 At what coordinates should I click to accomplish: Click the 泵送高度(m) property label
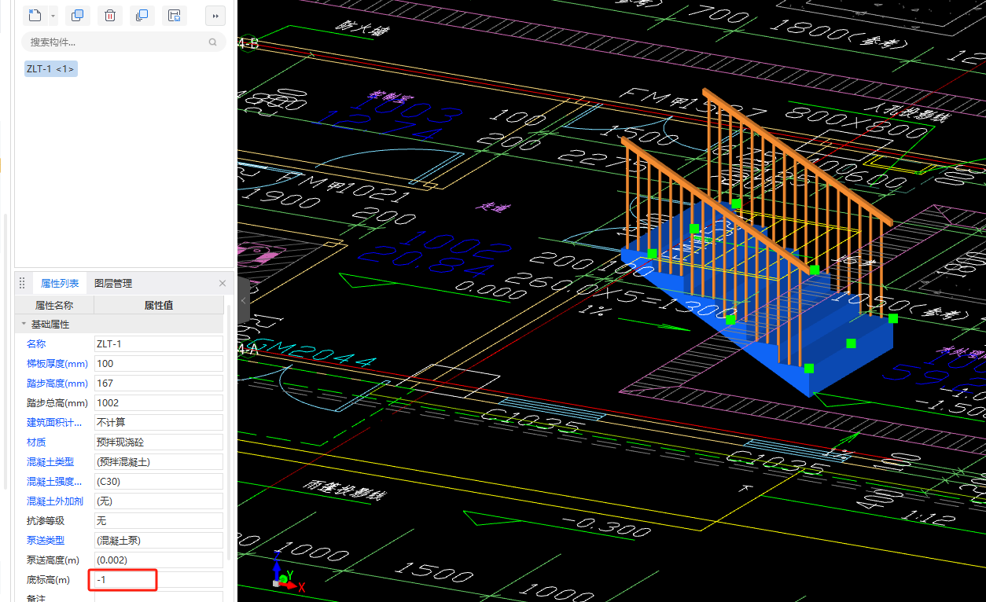(53, 560)
